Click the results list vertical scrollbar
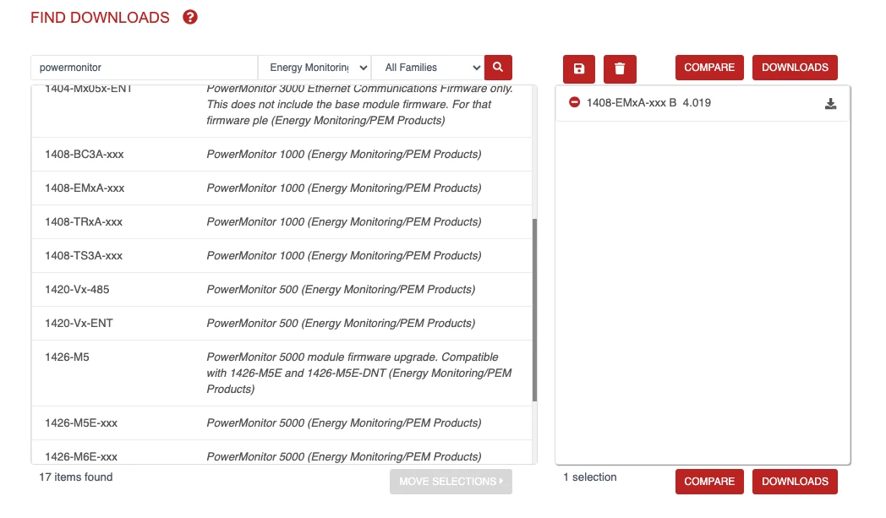 click(x=534, y=308)
